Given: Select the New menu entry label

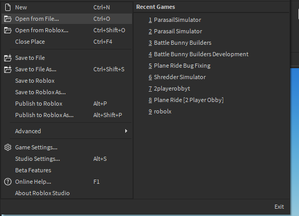Looking at the screenshot, I should click(x=21, y=7).
